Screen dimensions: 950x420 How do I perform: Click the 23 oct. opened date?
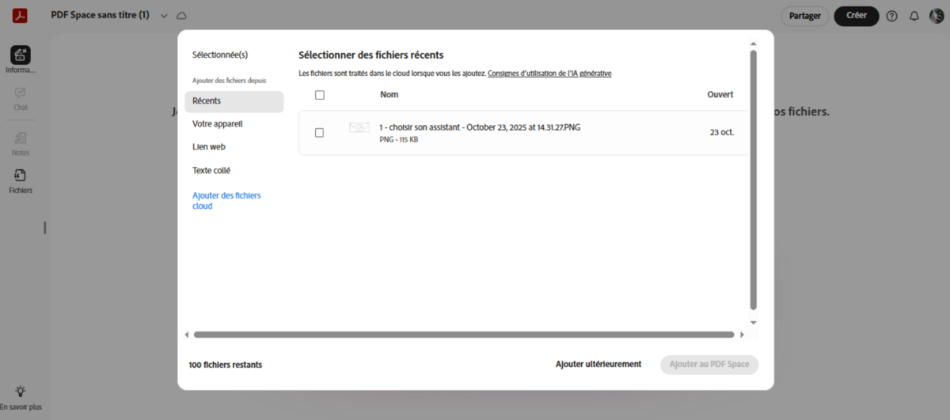coord(722,133)
